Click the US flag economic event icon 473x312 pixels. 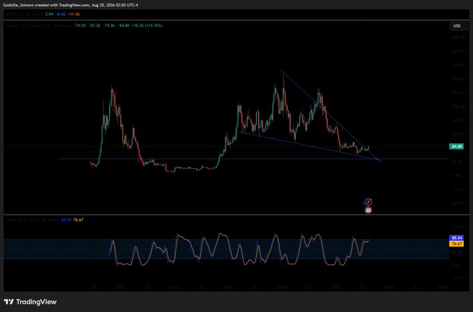pyautogui.click(x=368, y=210)
